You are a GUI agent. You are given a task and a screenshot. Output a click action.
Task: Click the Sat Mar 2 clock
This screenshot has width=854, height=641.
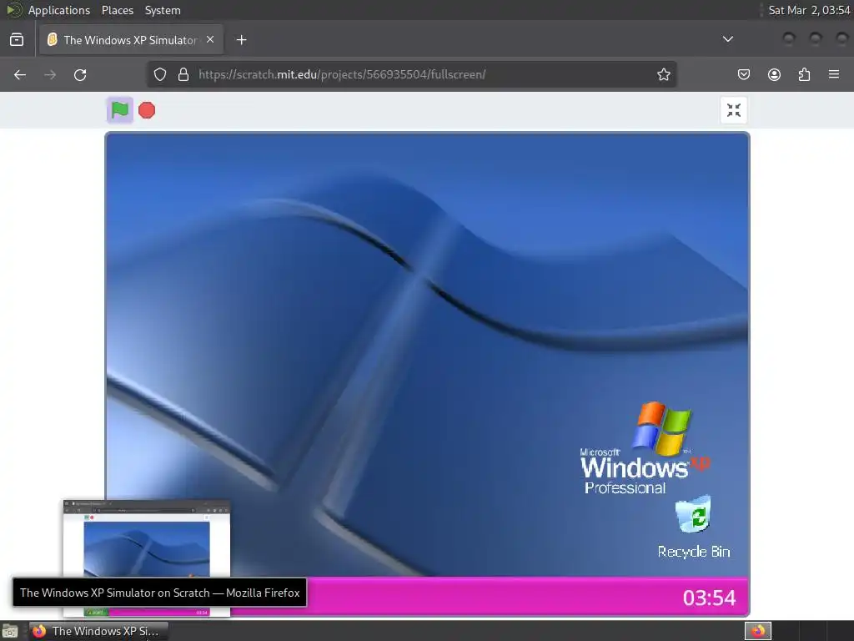click(x=809, y=10)
